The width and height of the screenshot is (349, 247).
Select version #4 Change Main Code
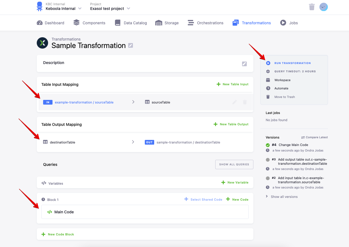point(293,145)
